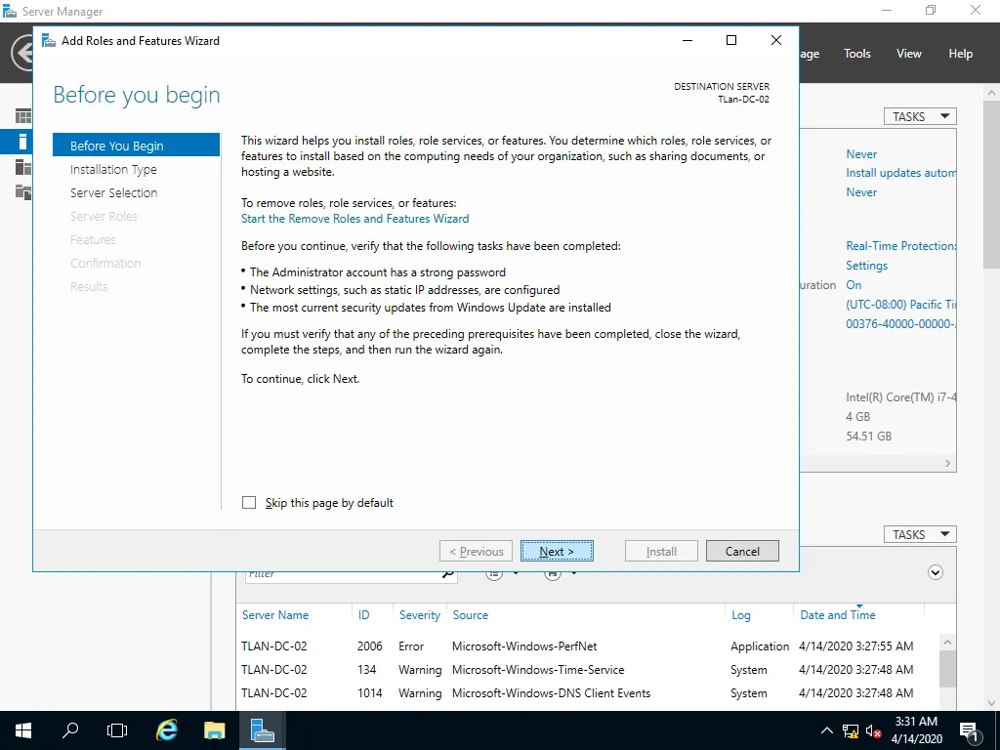1000x750 pixels.
Task: Select the Microsoft-Windows-Time-Service warning row
Action: click(x=588, y=670)
